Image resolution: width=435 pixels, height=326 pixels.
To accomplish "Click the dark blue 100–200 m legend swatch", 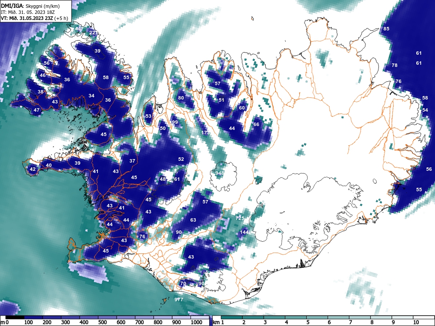I will (x=33, y=317).
